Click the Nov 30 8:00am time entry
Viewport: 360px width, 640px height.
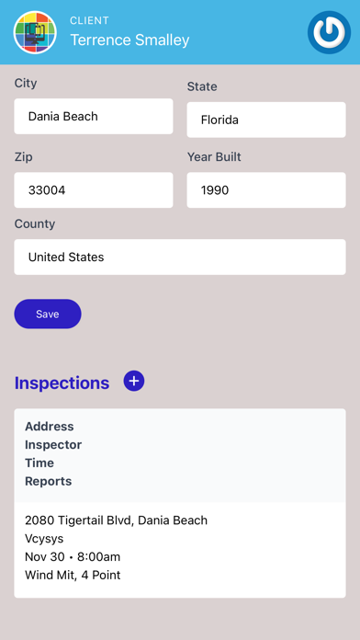(73, 556)
